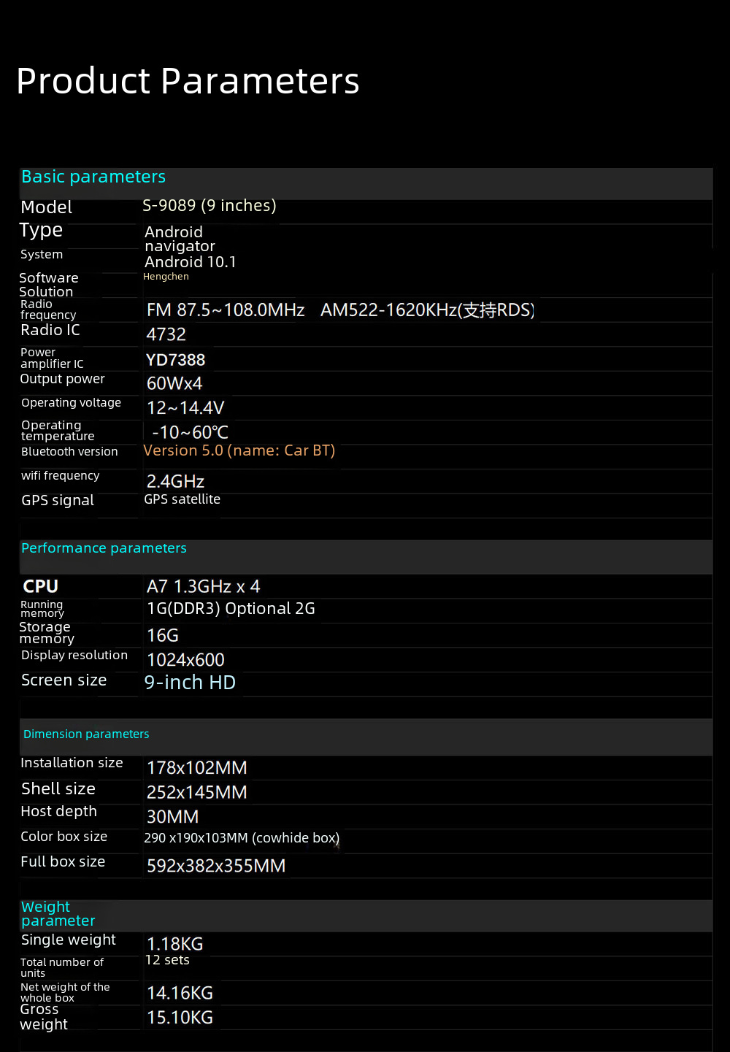Click 'Net weight of the whole box' label
Image resolution: width=730 pixels, height=1052 pixels.
pos(65,992)
